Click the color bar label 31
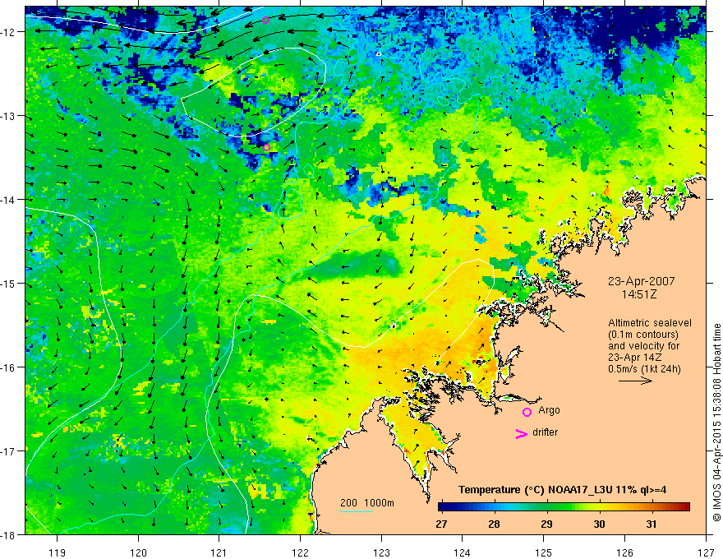 click(651, 524)
